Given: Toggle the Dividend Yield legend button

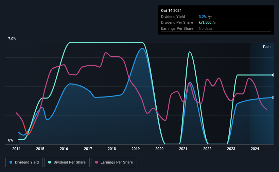Looking at the screenshot, I should pyautogui.click(x=24, y=163).
